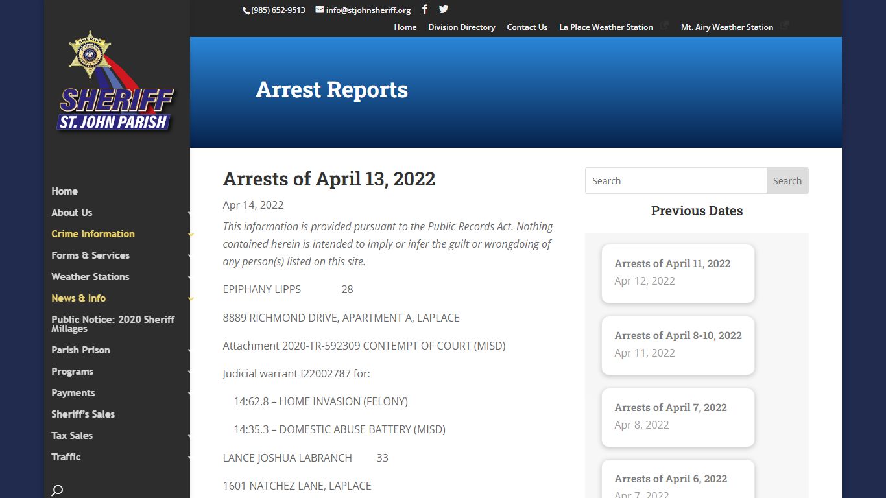
Task: Click the Apr 11, 2022 date text
Action: pos(645,353)
